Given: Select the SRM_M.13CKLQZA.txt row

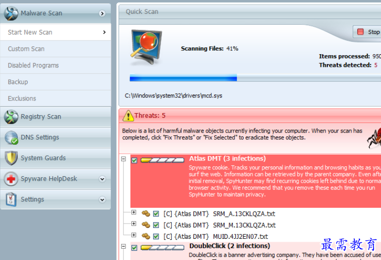Looking at the screenshot, I should pyautogui.click(x=220, y=225).
